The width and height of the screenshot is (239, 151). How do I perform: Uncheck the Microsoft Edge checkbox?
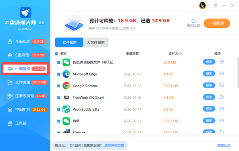tap(59, 74)
